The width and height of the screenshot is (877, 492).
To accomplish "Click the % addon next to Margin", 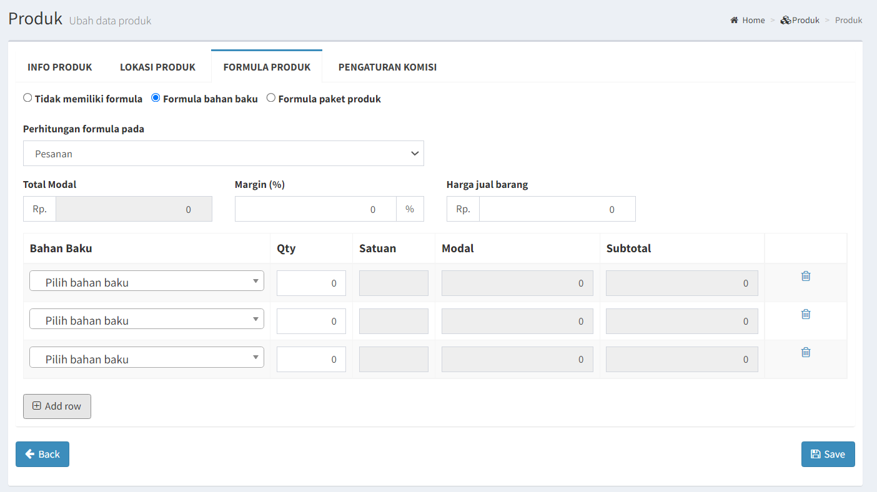I will pyautogui.click(x=410, y=209).
